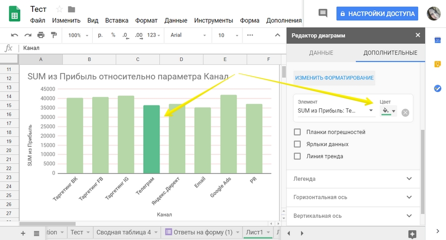Image resolution: width=446 pixels, height=240 pixels.
Task: Open the Google Keep side panel icon
Action: (x=438, y=64)
